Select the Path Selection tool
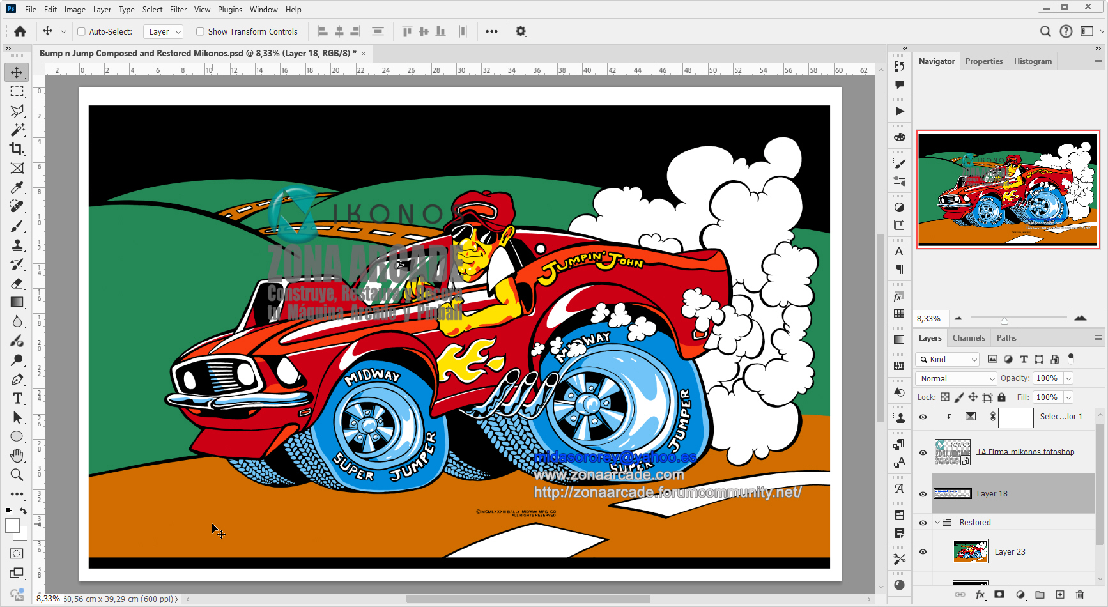The width and height of the screenshot is (1108, 607). point(17,417)
